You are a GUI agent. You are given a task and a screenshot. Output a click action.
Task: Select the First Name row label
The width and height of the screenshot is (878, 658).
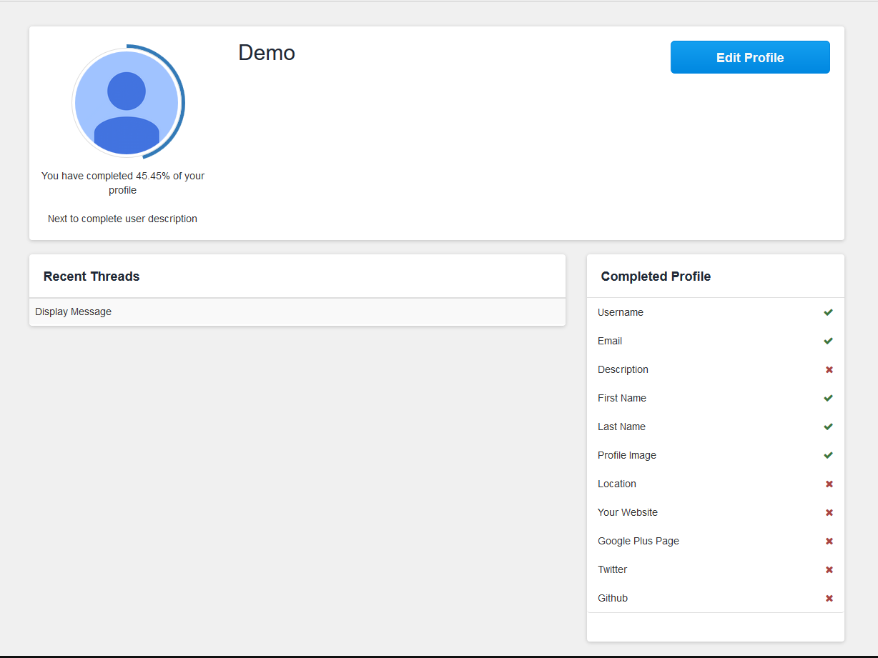click(x=622, y=398)
